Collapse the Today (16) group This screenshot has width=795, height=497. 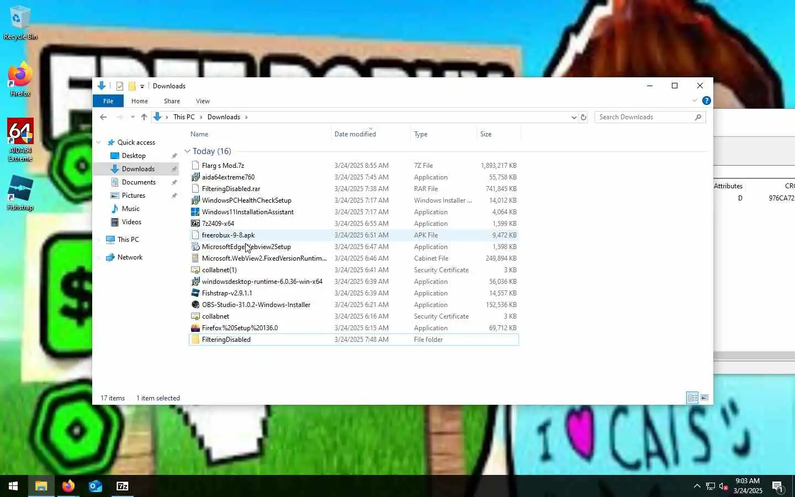coord(187,151)
